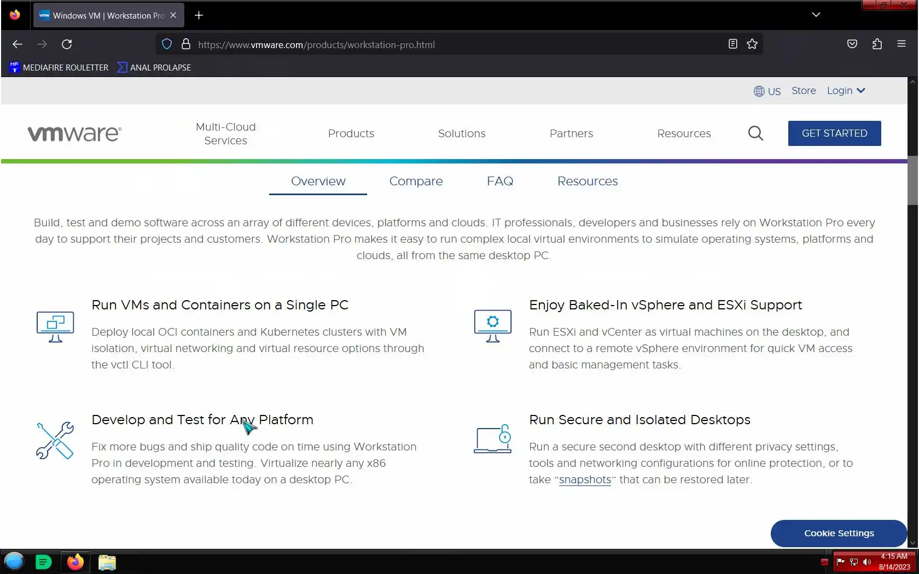Click the Secure Desktops laptop lock icon
Screen dimensions: 919x574
(x=492, y=439)
